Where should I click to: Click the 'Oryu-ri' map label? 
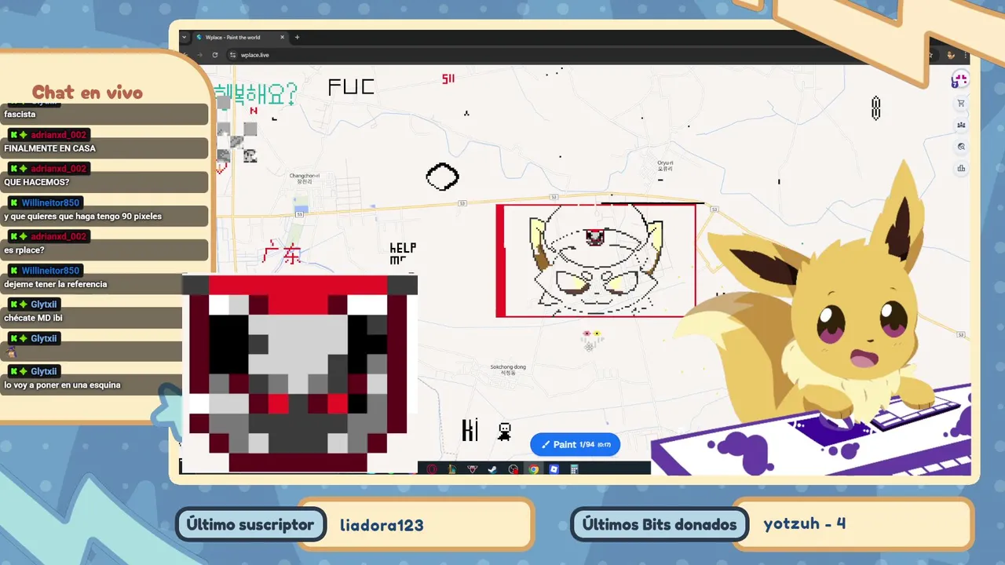tap(665, 166)
